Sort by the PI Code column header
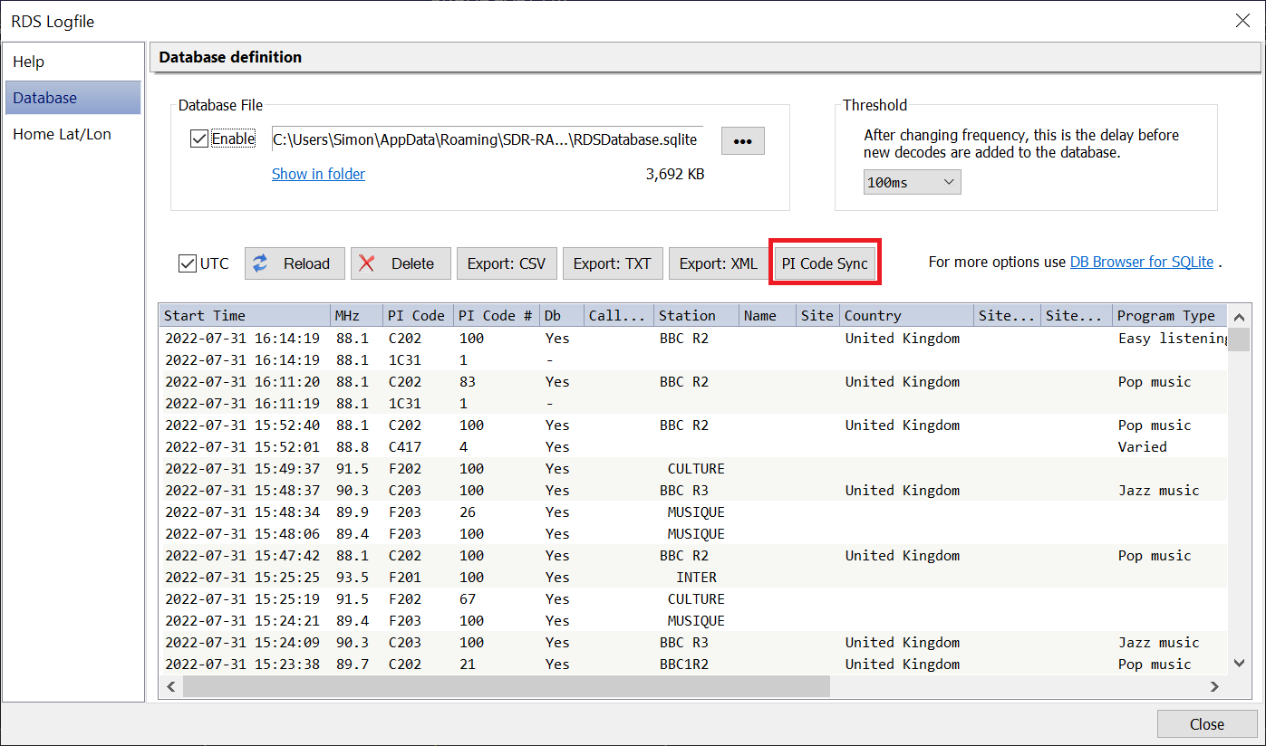 pyautogui.click(x=416, y=315)
